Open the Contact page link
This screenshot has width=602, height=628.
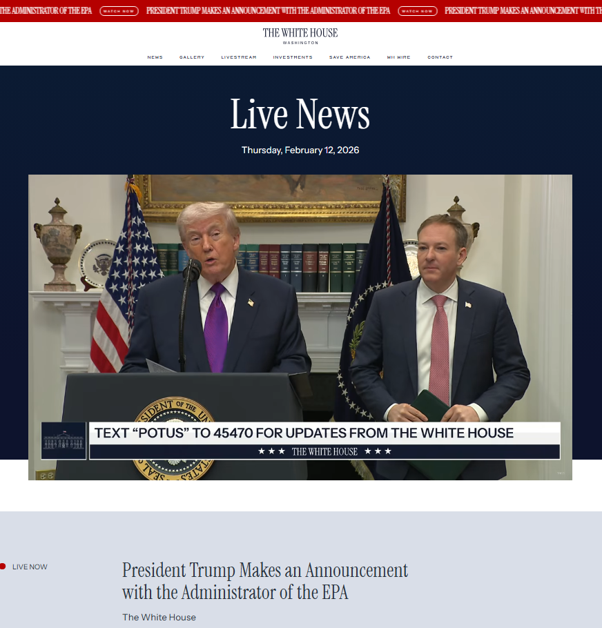(440, 57)
